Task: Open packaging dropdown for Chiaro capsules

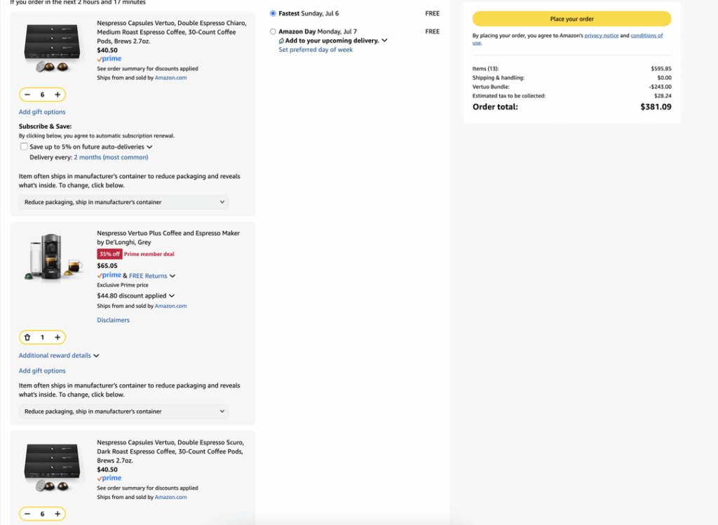Action: click(x=123, y=202)
